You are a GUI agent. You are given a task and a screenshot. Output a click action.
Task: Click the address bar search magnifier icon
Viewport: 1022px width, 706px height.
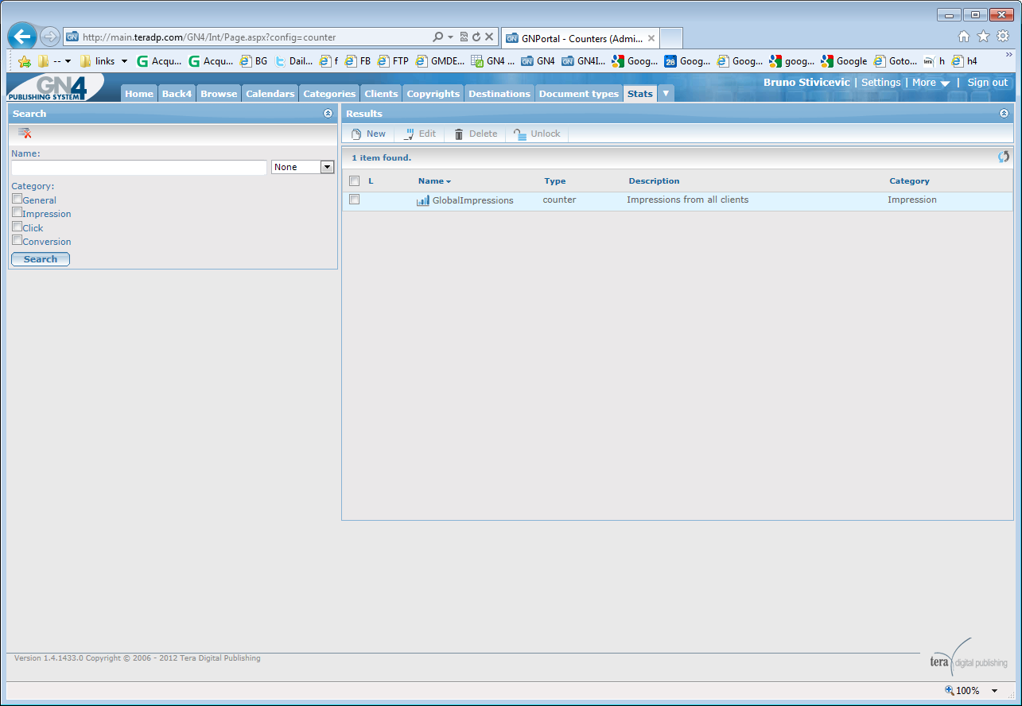(x=437, y=37)
